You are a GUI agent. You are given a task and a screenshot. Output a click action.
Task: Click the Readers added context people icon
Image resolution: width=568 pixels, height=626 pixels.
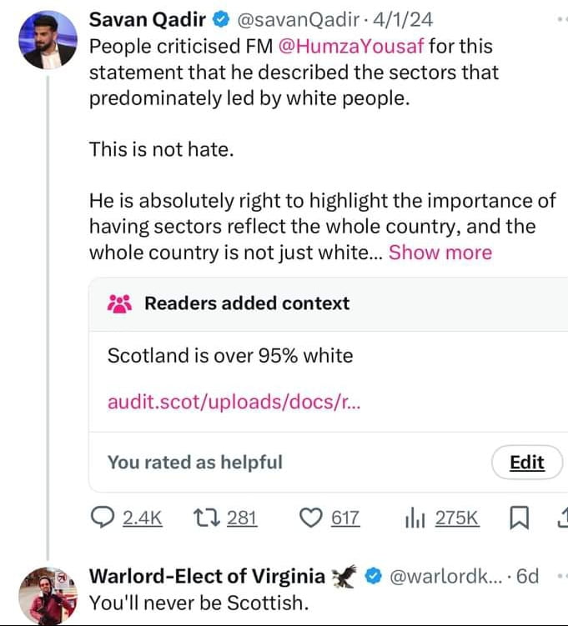[x=120, y=303]
